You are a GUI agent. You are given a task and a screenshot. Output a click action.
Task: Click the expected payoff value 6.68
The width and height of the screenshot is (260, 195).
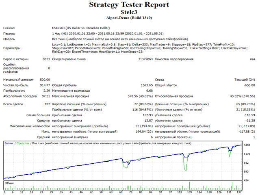pos(149,91)
